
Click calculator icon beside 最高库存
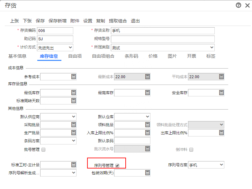point(148,93)
